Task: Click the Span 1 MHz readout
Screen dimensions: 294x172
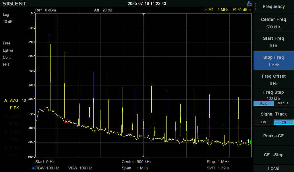Action: 135,168
